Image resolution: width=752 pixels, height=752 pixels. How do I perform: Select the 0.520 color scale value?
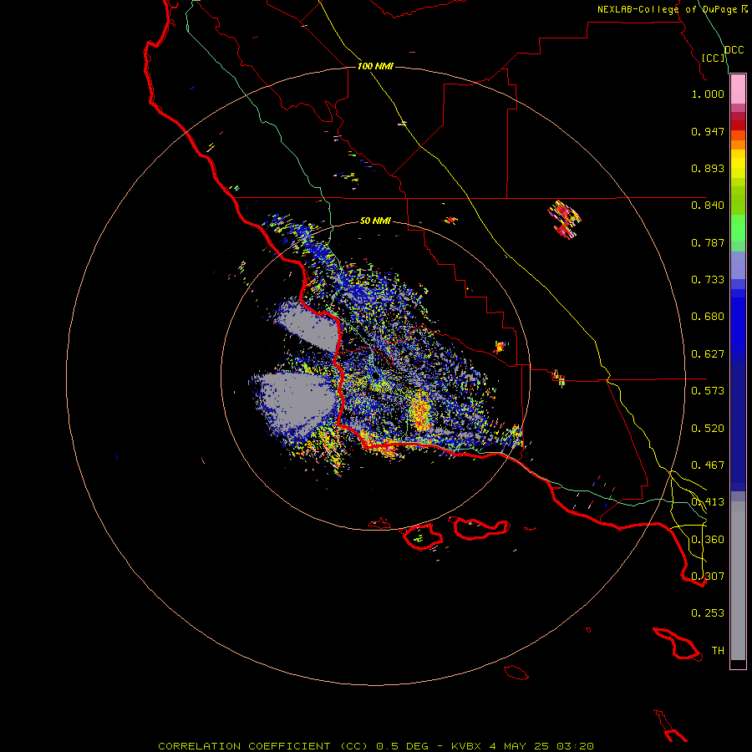pos(708,429)
